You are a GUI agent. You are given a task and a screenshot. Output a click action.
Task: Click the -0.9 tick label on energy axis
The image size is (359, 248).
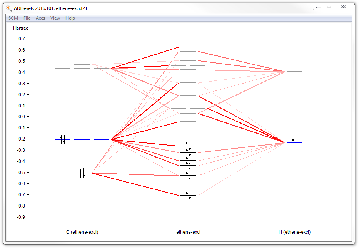click(x=21, y=217)
